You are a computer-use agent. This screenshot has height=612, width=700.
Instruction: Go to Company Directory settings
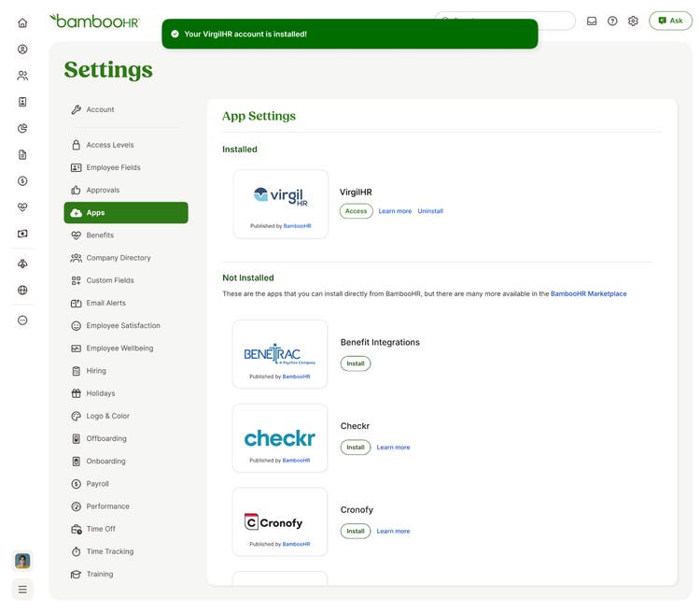point(126,258)
